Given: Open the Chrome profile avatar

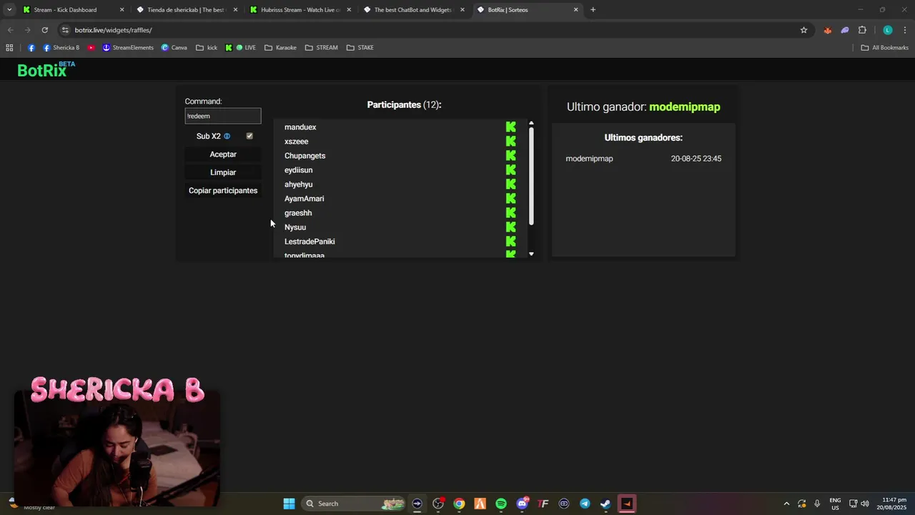Looking at the screenshot, I should tap(888, 30).
